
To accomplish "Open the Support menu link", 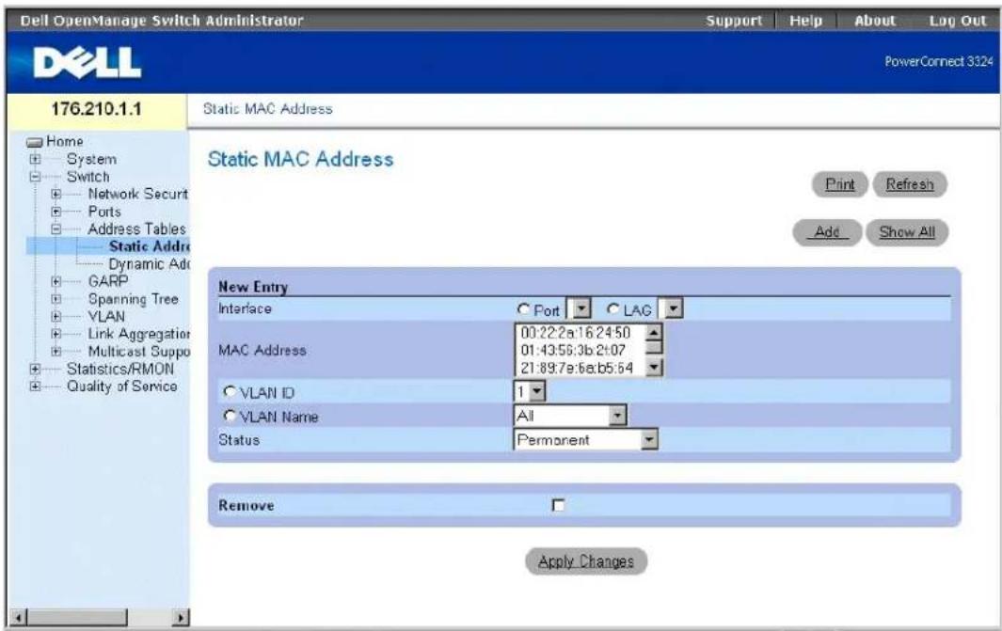I will pyautogui.click(x=734, y=21).
